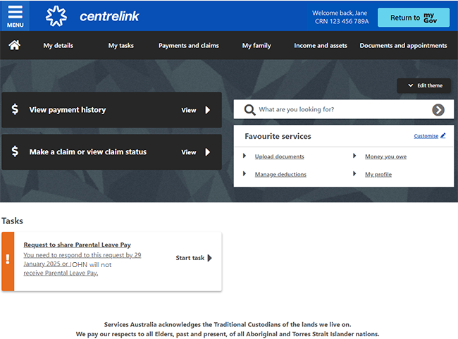Click the triangle bullet before Money you owe
Image resolution: width=458 pixels, height=339 pixels.
pos(354,156)
